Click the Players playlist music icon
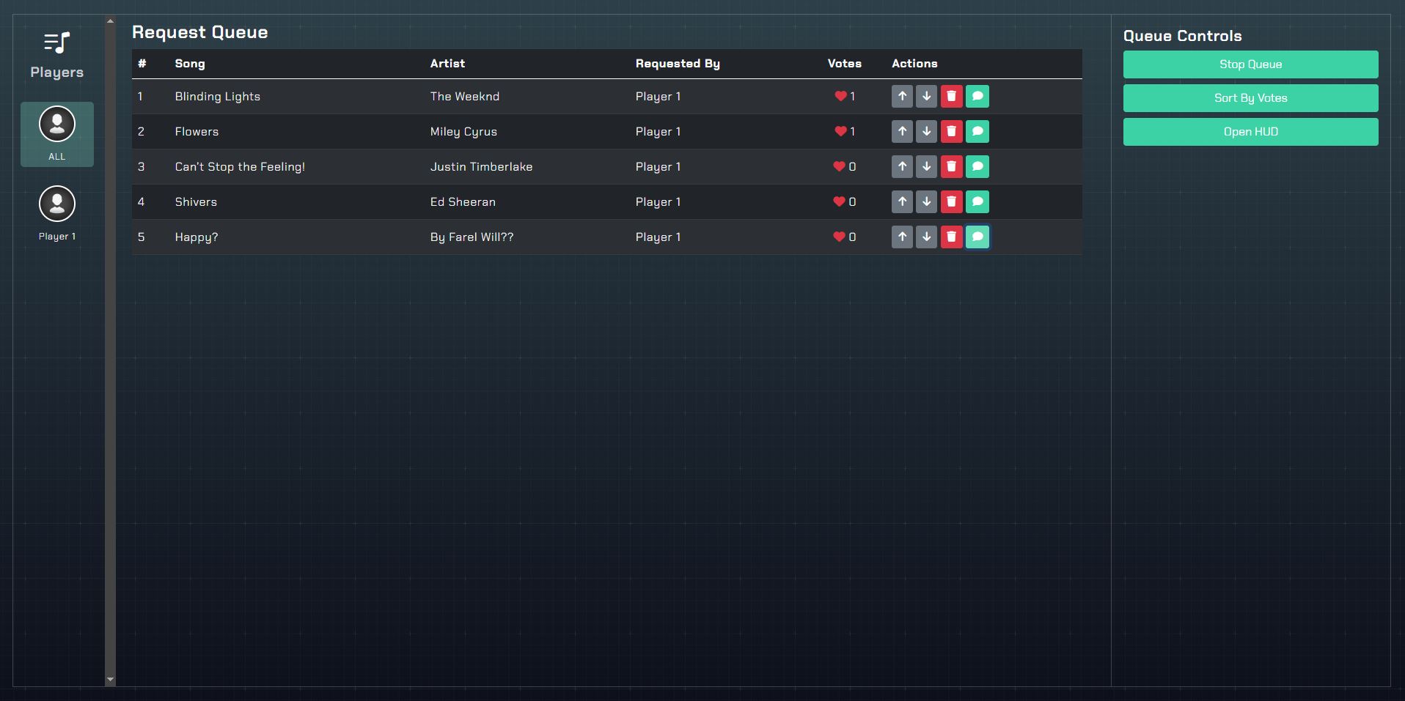1405x701 pixels. [57, 43]
